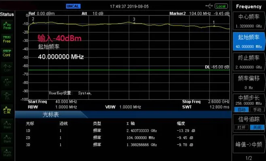Click the Local mode indicator
This screenshot has width=266, height=161.
(x=221, y=6)
